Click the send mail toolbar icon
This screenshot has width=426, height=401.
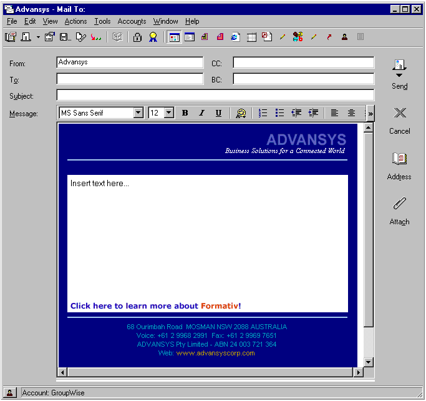pyautogui.click(x=26, y=37)
